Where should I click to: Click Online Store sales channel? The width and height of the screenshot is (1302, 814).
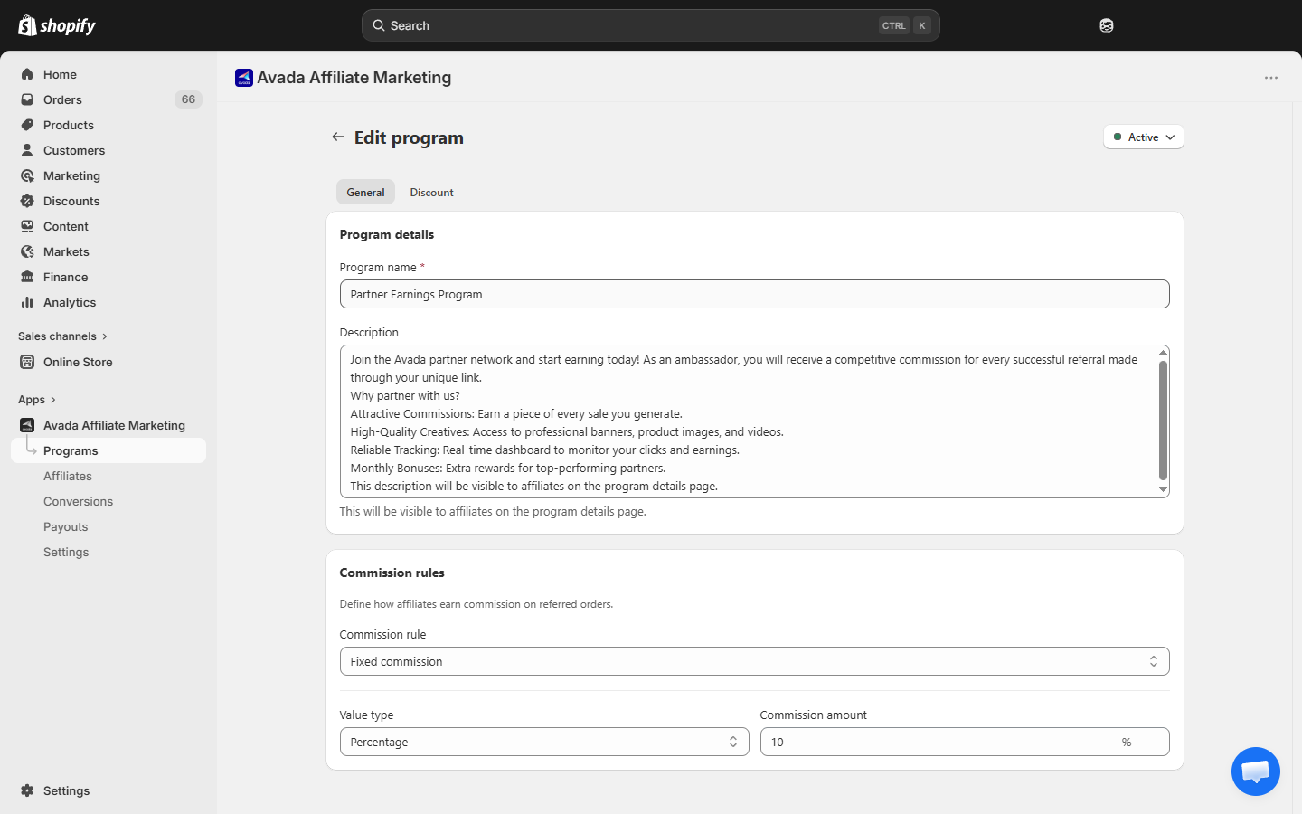click(78, 362)
